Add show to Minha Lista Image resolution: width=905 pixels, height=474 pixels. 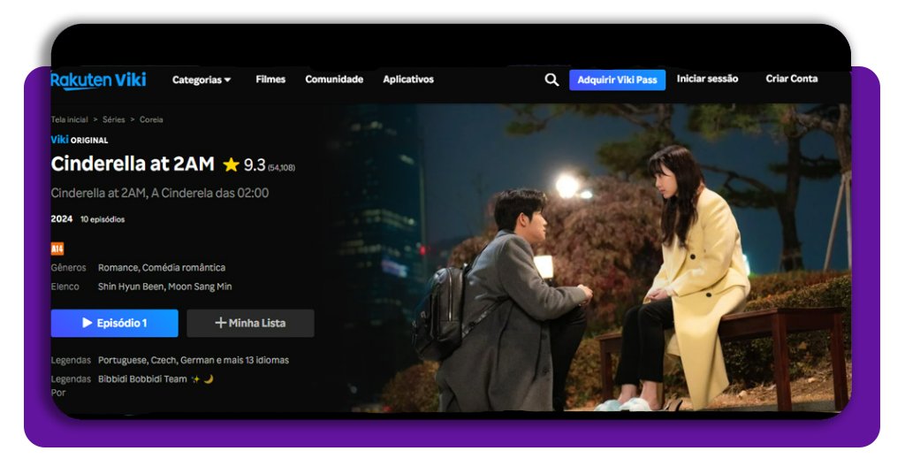tap(250, 323)
